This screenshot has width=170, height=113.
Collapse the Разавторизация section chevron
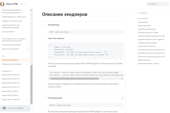pos(45,98)
